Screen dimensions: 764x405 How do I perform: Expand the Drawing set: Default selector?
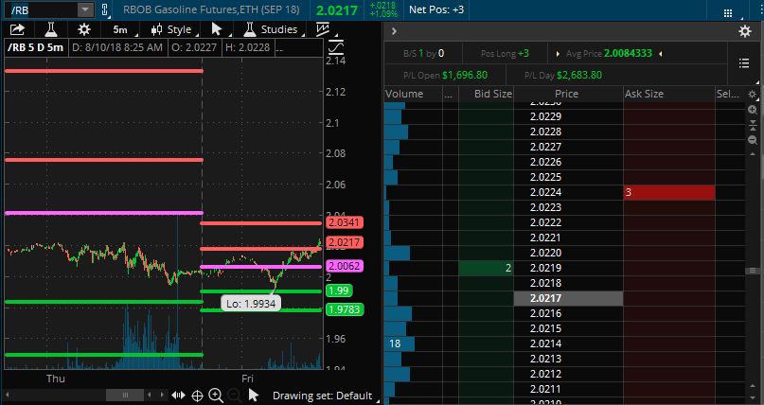pos(321,396)
